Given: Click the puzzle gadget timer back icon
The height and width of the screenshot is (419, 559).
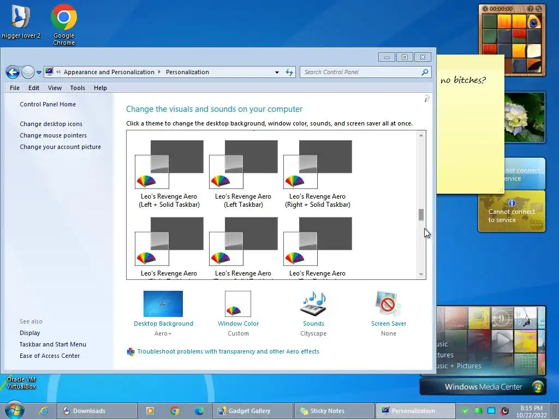Looking at the screenshot, I should (x=485, y=9).
